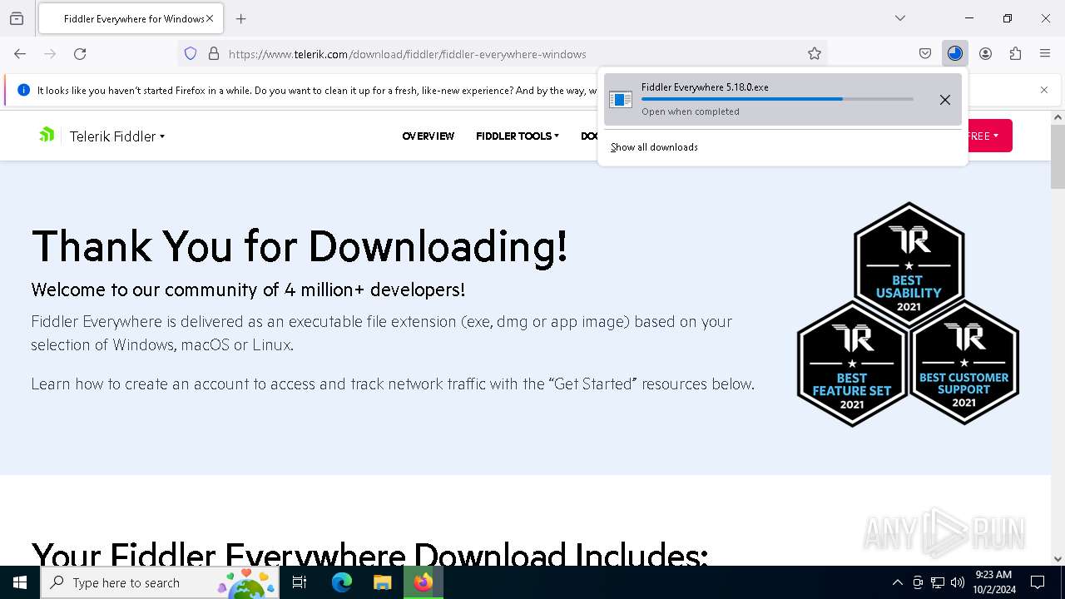The height and width of the screenshot is (599, 1065).
Task: Click the Fiddler Everywhere 5.18.0.exe file icon
Action: pos(621,100)
